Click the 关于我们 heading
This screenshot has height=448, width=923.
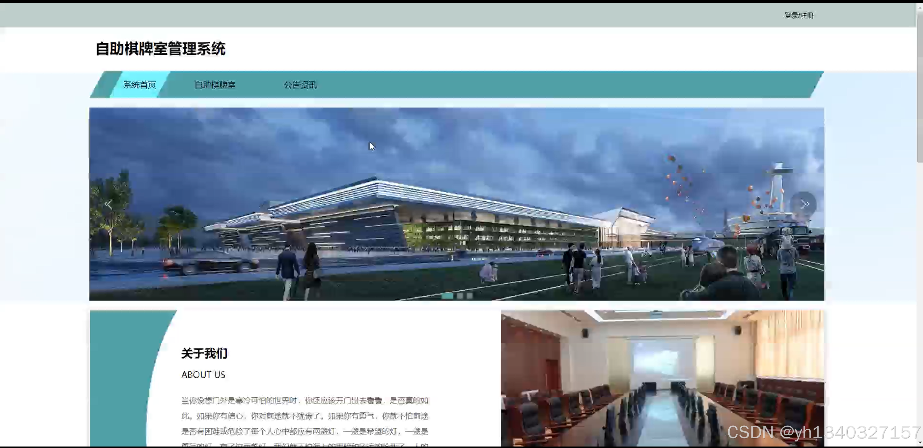point(204,353)
